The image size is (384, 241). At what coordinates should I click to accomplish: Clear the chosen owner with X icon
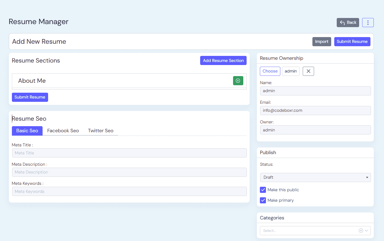click(x=308, y=71)
